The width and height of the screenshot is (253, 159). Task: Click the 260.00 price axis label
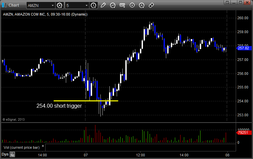pyautogui.click(x=243, y=18)
